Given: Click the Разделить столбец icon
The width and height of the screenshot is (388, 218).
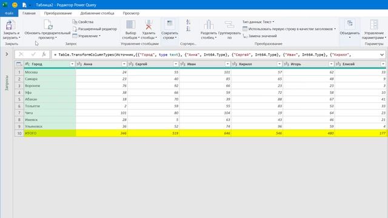Looking at the screenshot, I should tap(209, 25).
